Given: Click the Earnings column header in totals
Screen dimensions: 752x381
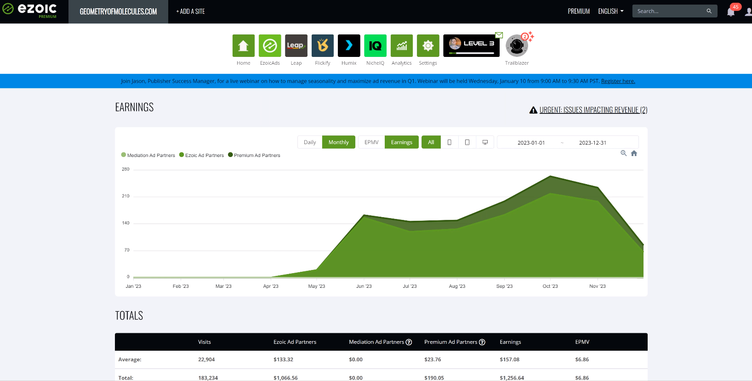Looking at the screenshot, I should click(510, 342).
